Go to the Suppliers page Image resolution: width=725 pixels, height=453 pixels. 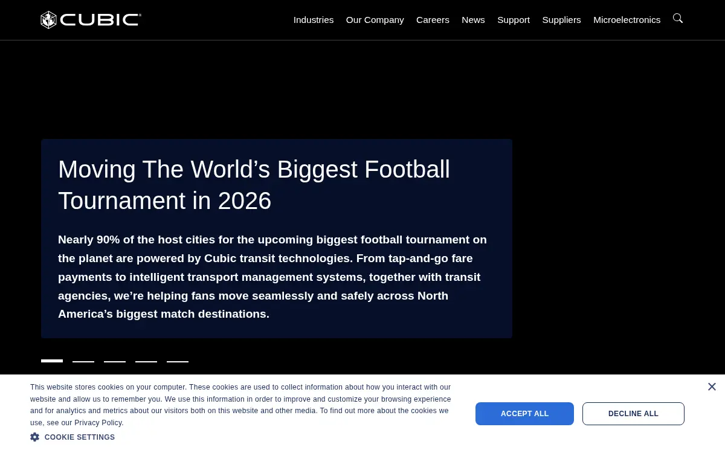point(561,20)
